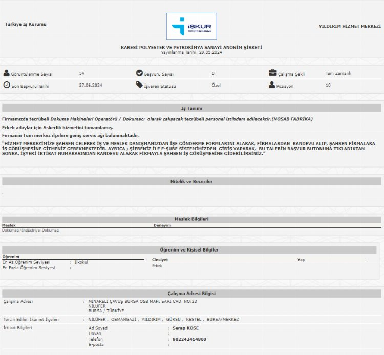Click the Görüntülenme Sayısı person icon
This screenshot has height=355, width=384.
(6, 73)
